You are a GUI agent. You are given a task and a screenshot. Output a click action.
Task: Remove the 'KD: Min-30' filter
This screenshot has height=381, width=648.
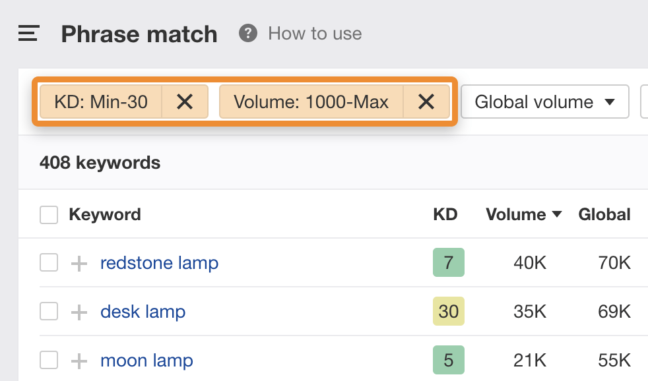[185, 102]
